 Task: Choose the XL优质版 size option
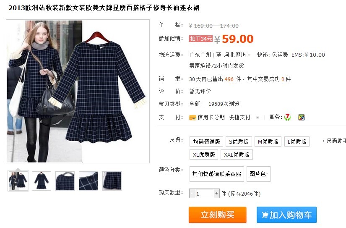coord(204,155)
